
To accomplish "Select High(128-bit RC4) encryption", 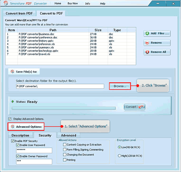I will pyautogui.click(x=119, y=156).
